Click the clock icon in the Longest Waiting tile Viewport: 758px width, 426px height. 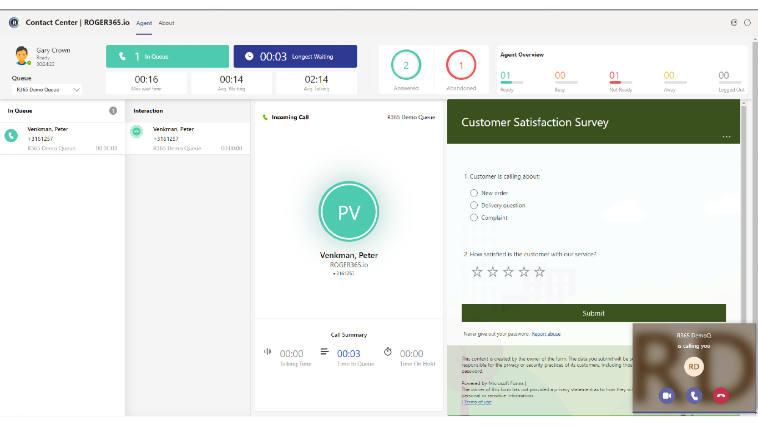[249, 57]
